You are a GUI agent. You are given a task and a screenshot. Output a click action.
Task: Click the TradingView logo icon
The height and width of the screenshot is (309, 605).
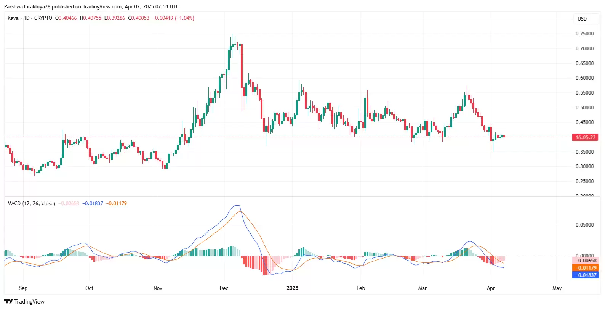(x=8, y=301)
